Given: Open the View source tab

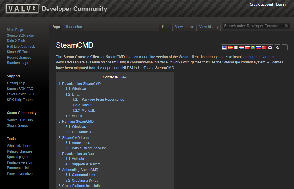Looking at the screenshot, I should [185, 27].
